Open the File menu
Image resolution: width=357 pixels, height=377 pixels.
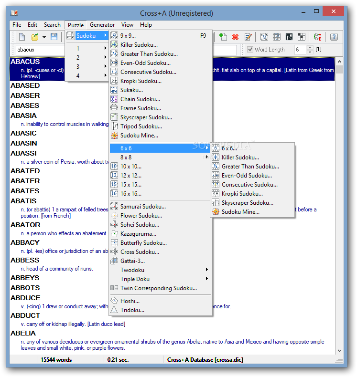click(x=17, y=25)
